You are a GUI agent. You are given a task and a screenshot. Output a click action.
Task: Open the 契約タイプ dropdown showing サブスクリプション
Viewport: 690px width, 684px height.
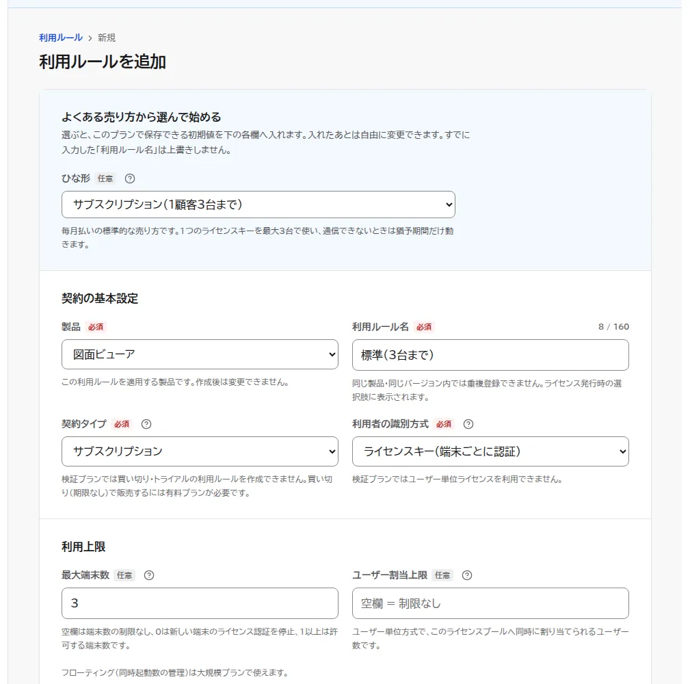(200, 451)
